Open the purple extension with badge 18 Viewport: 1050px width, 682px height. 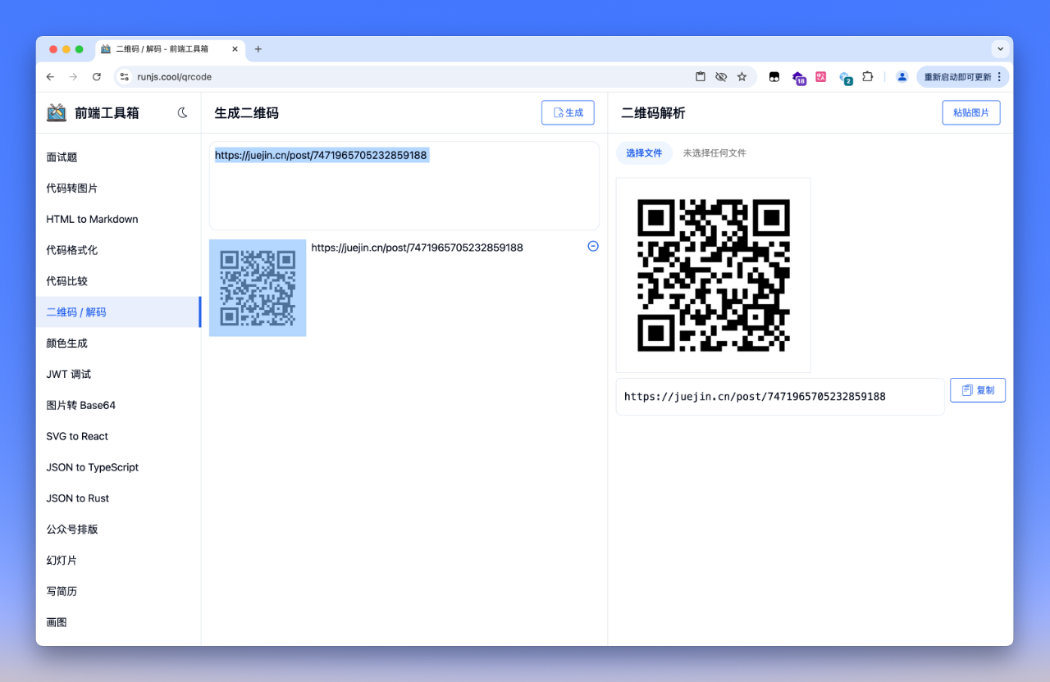point(798,78)
